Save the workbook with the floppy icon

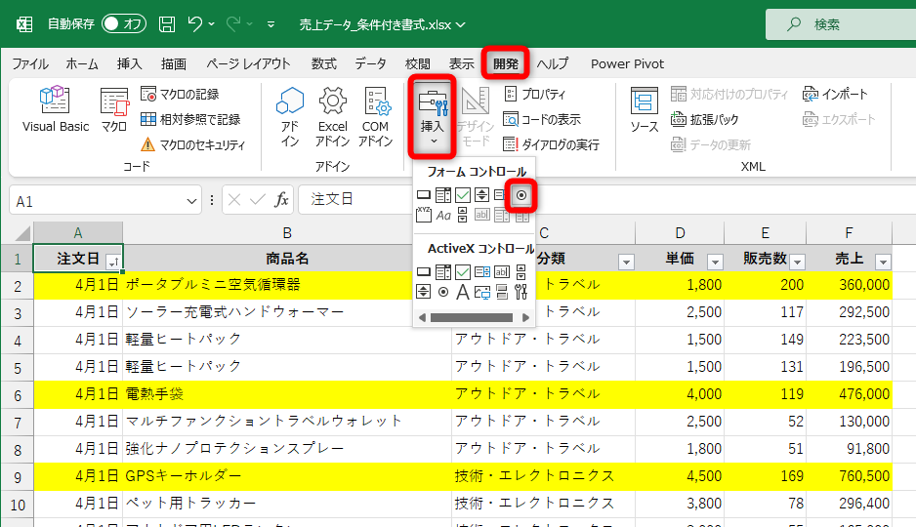[167, 24]
